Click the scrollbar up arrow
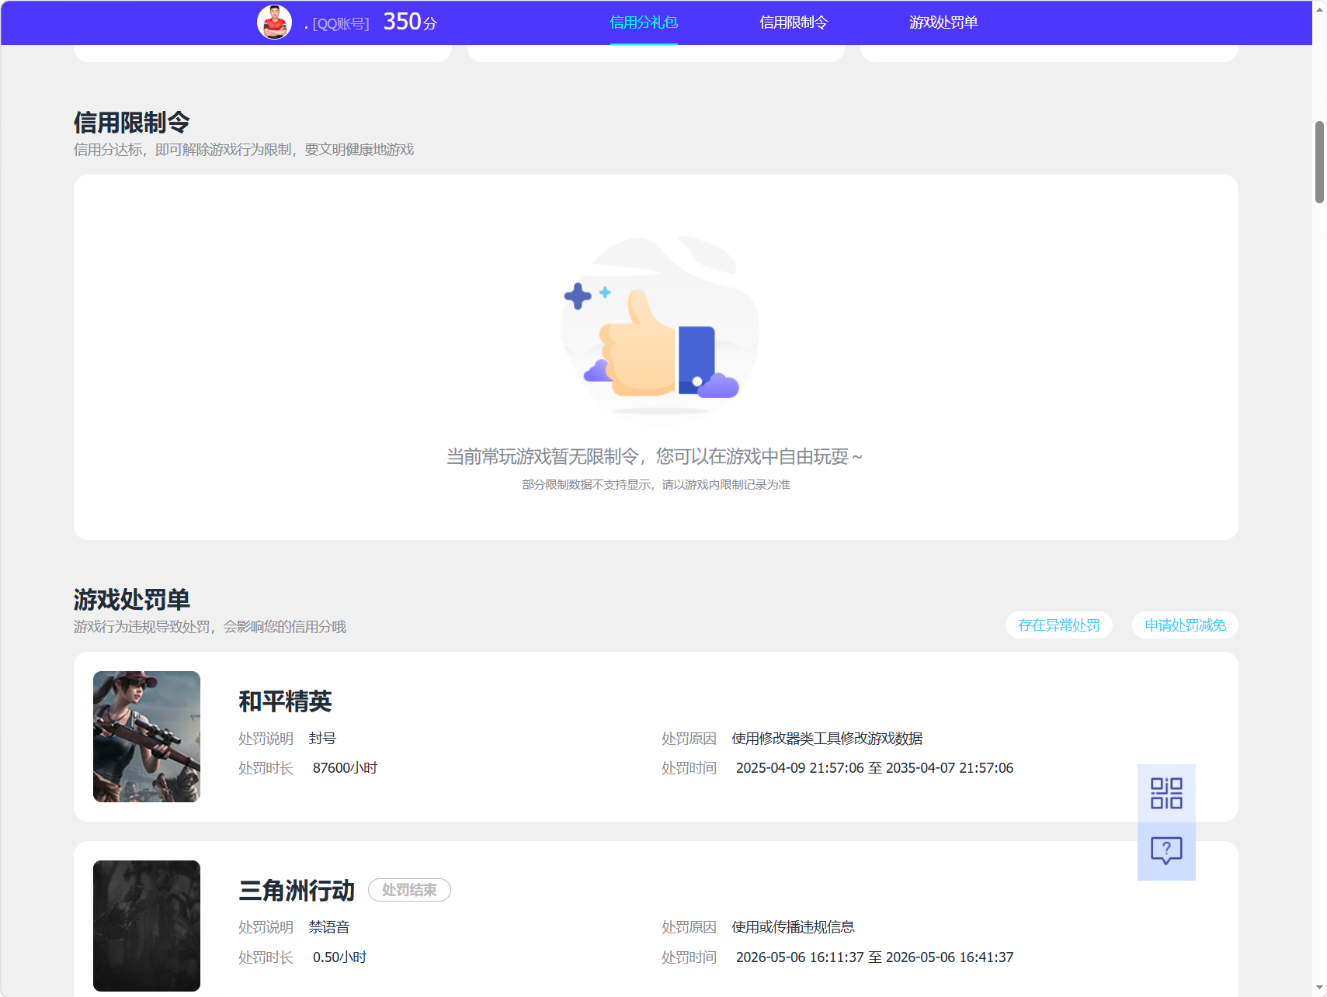Screen dimensions: 1327x997 (x=1319, y=9)
